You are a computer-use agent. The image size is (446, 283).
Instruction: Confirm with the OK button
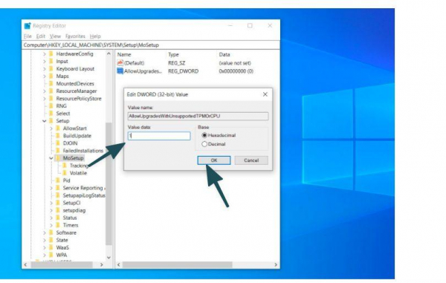tap(214, 160)
